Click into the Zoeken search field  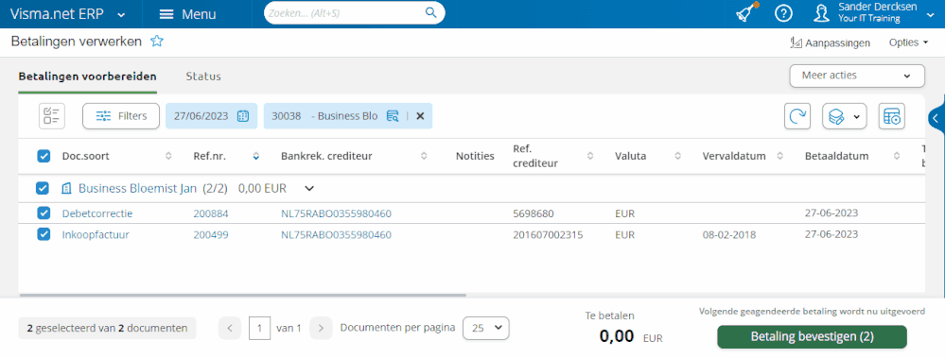click(345, 12)
